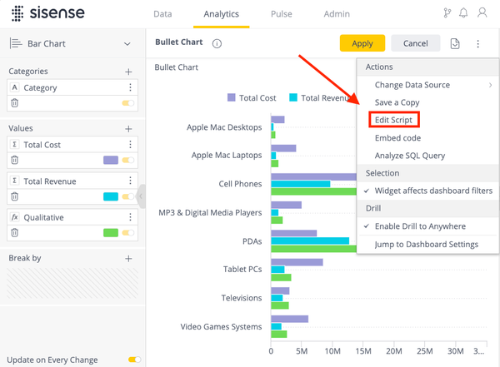The image size is (500, 367).
Task: Open the user profile icon
Action: click(x=482, y=12)
